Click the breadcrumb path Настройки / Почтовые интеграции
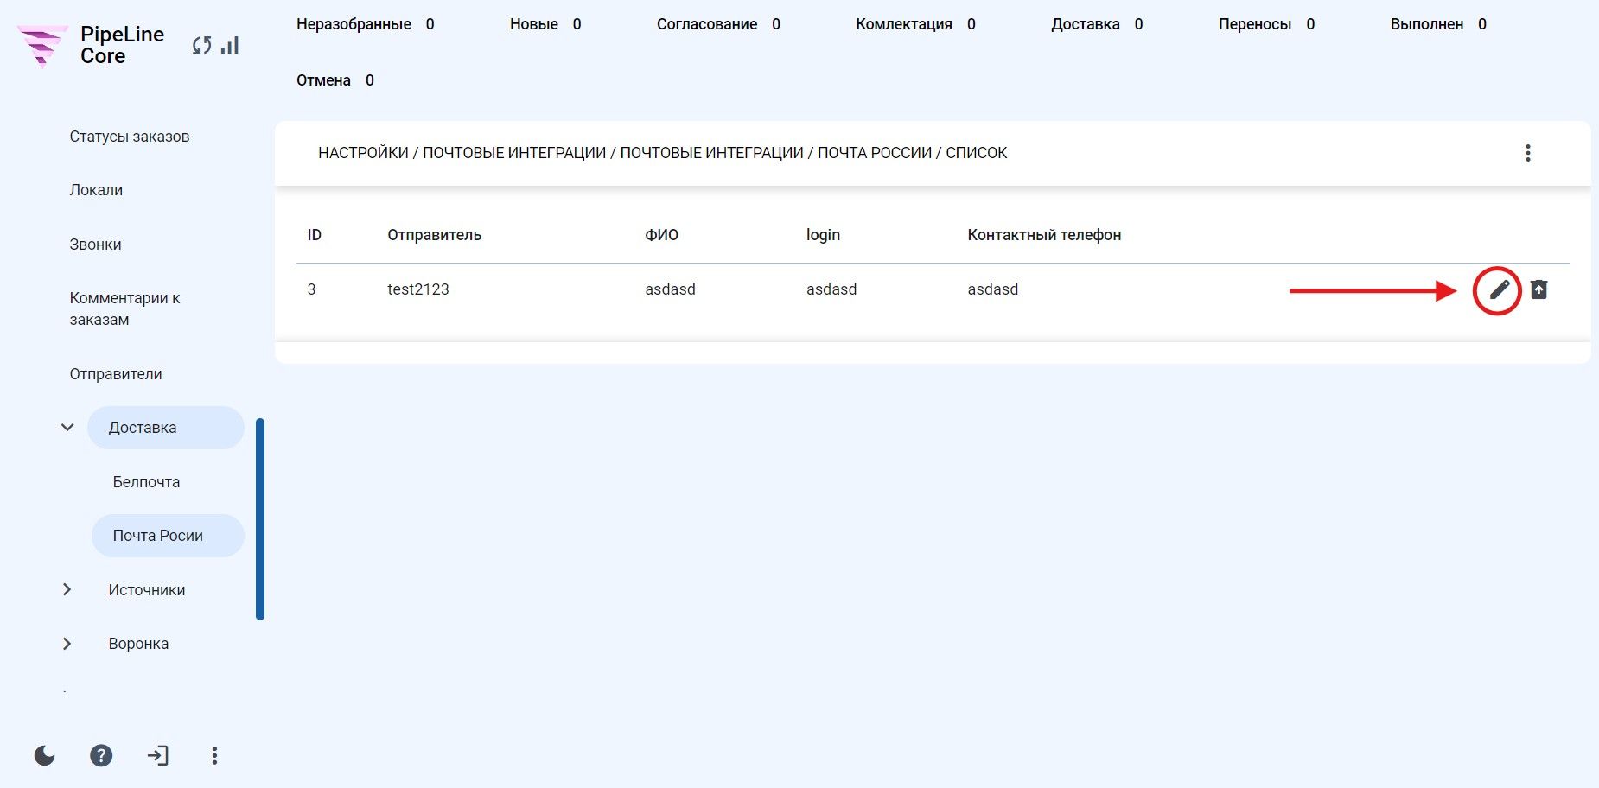The image size is (1599, 788). pos(462,153)
